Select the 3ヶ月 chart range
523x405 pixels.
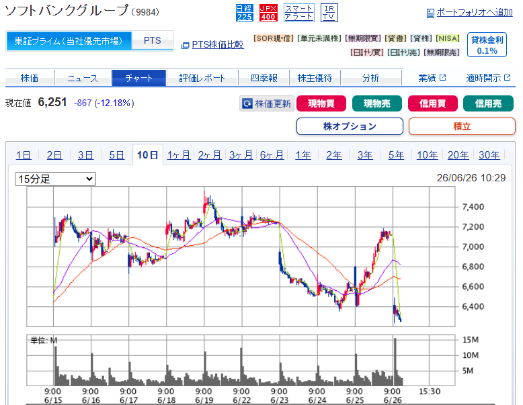(x=241, y=155)
